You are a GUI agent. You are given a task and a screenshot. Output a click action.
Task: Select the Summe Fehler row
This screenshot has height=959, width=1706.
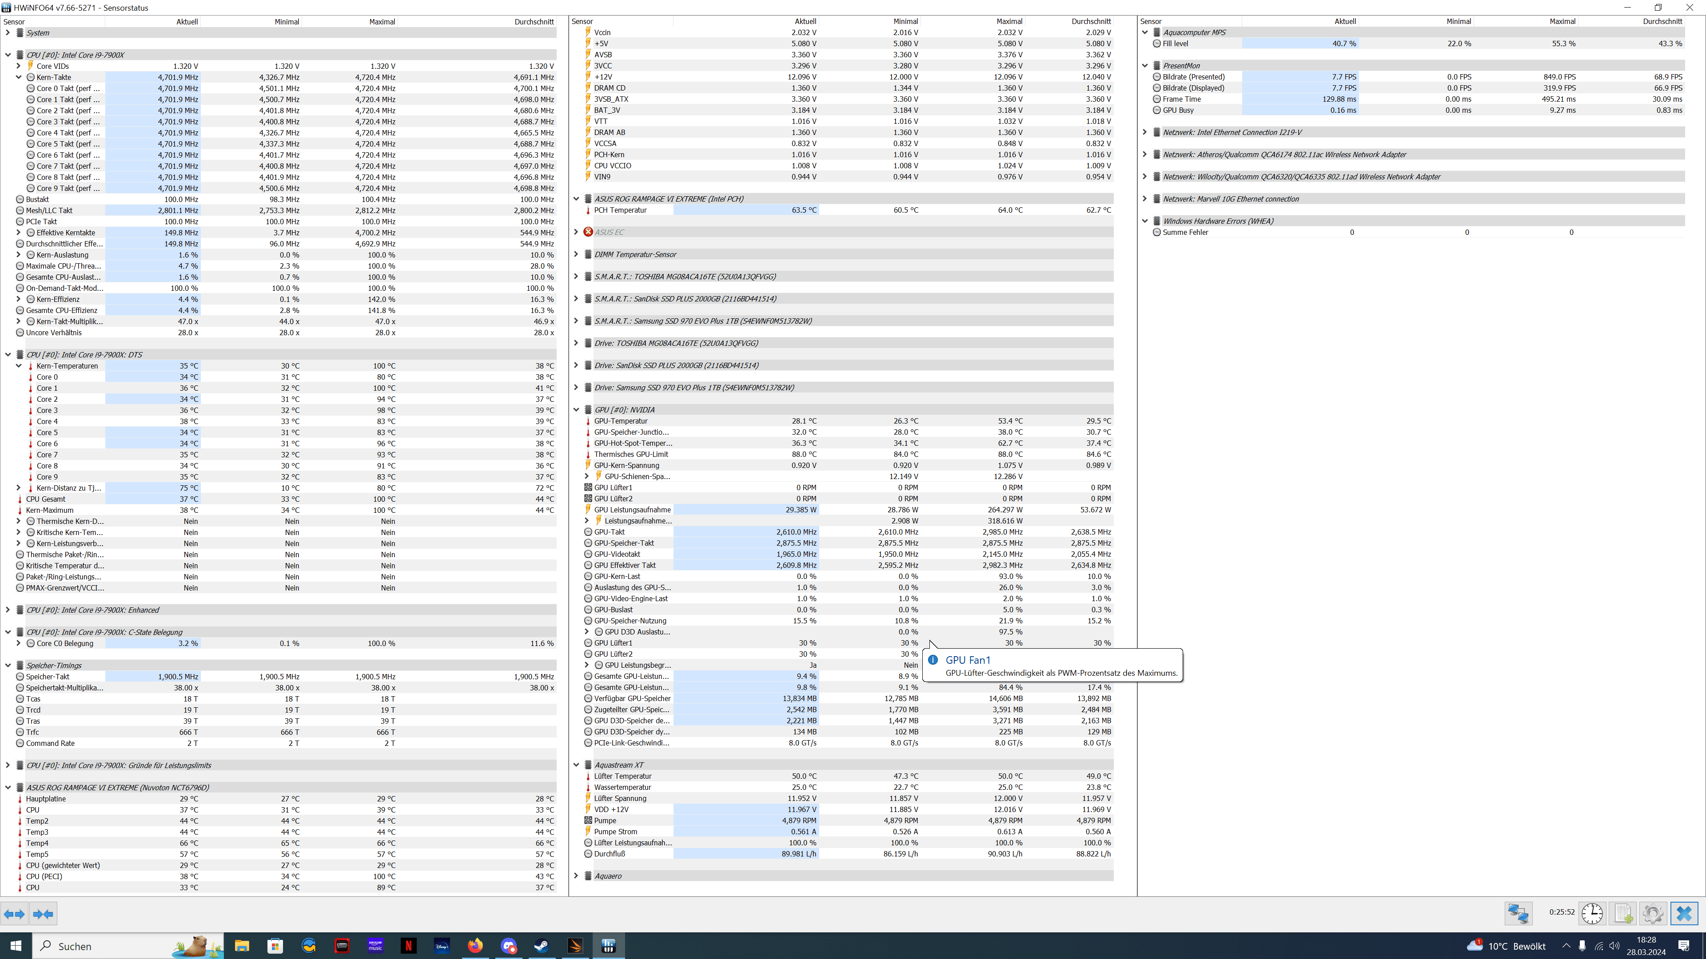click(1417, 232)
